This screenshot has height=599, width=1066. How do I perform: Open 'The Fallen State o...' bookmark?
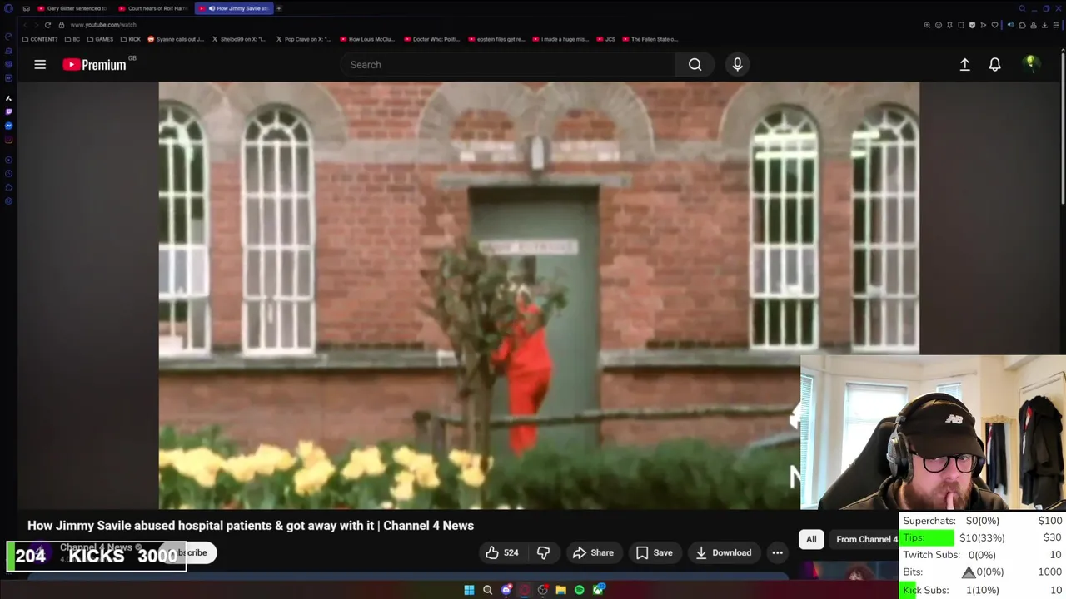[x=650, y=39]
